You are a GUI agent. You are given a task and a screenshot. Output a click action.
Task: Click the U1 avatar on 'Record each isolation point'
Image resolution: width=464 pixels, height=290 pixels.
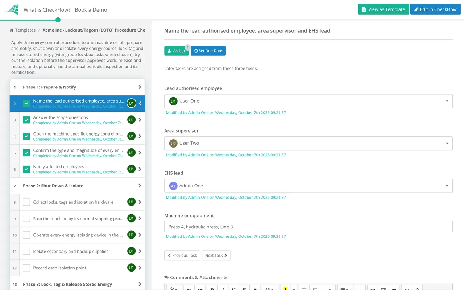pyautogui.click(x=131, y=268)
